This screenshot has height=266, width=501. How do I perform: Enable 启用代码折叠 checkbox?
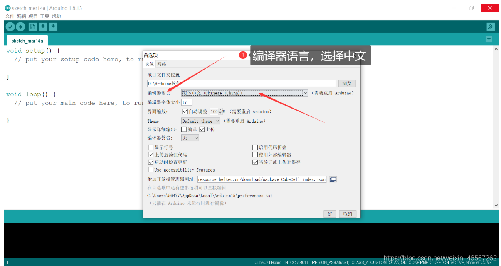tap(255, 148)
